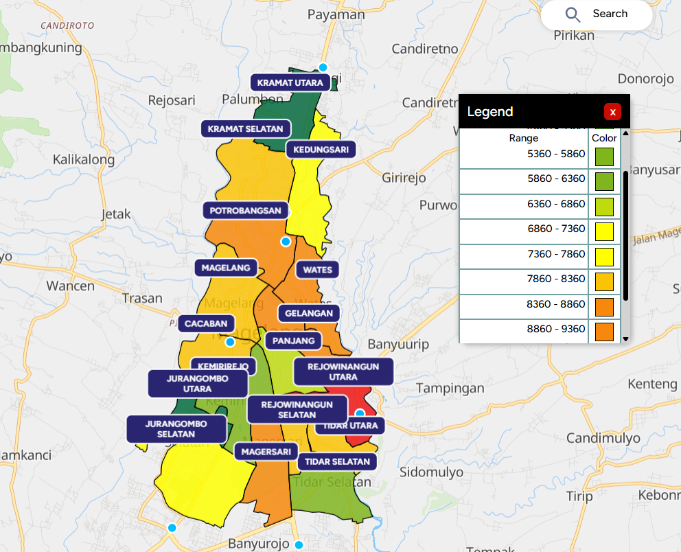The width and height of the screenshot is (681, 552).
Task: Click the blue marker below Cacaban label
Action: (x=230, y=341)
